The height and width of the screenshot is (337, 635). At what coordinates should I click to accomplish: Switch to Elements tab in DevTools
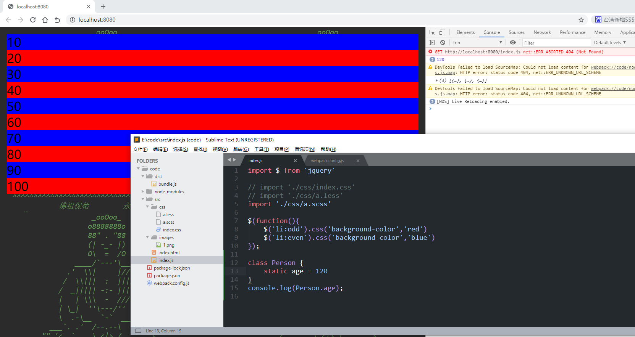[x=465, y=32]
